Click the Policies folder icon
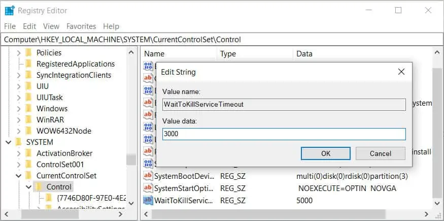 [x=28, y=53]
